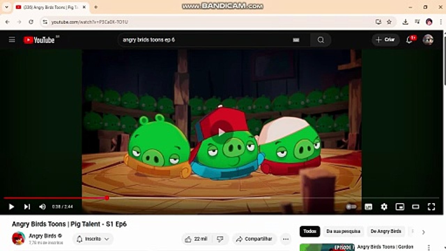The image size is (446, 251).
Task: Open the Gordon episode thumbnail
Action: 327,247
